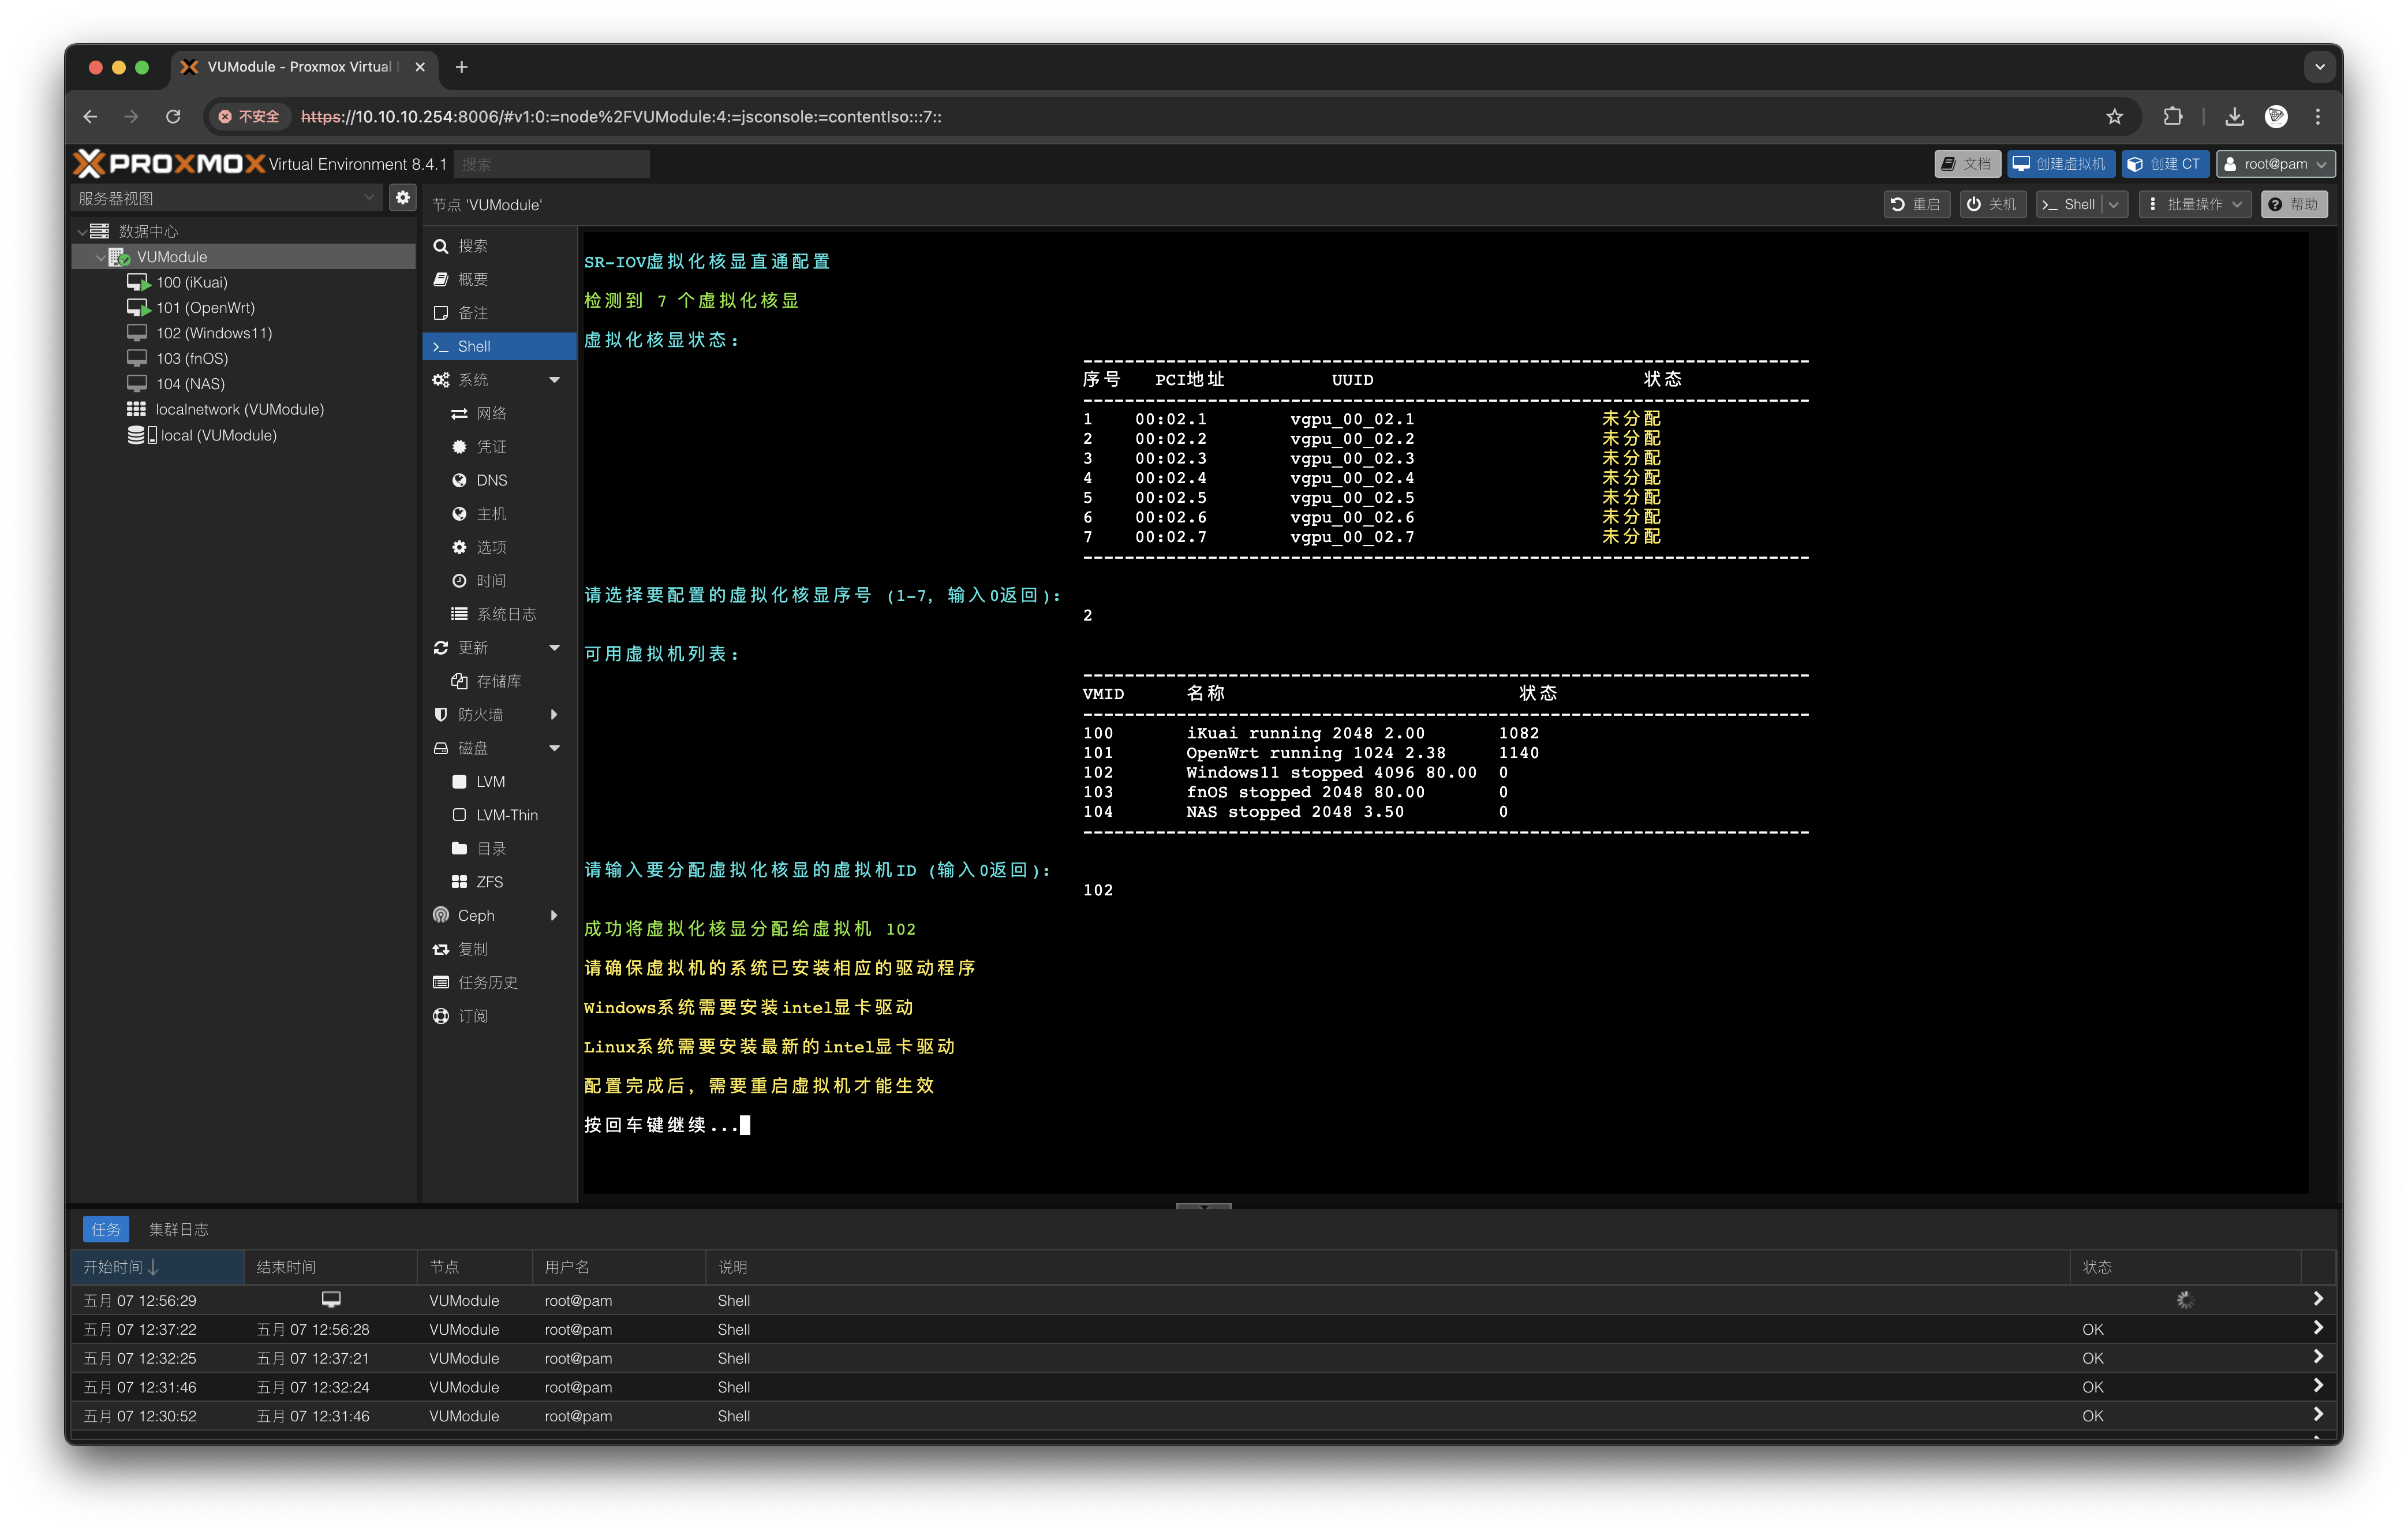This screenshot has width=2408, height=1531.
Task: Select the ZFS disk menu entry
Action: pyautogui.click(x=489, y=882)
